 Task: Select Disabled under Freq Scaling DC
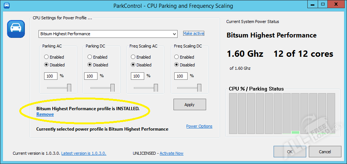176,65
